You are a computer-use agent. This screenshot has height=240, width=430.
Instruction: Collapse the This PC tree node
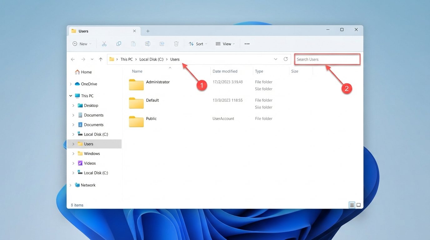(x=71, y=96)
